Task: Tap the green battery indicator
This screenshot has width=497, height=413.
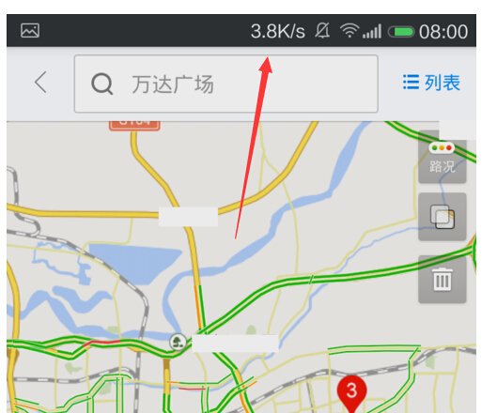Action: click(x=401, y=32)
